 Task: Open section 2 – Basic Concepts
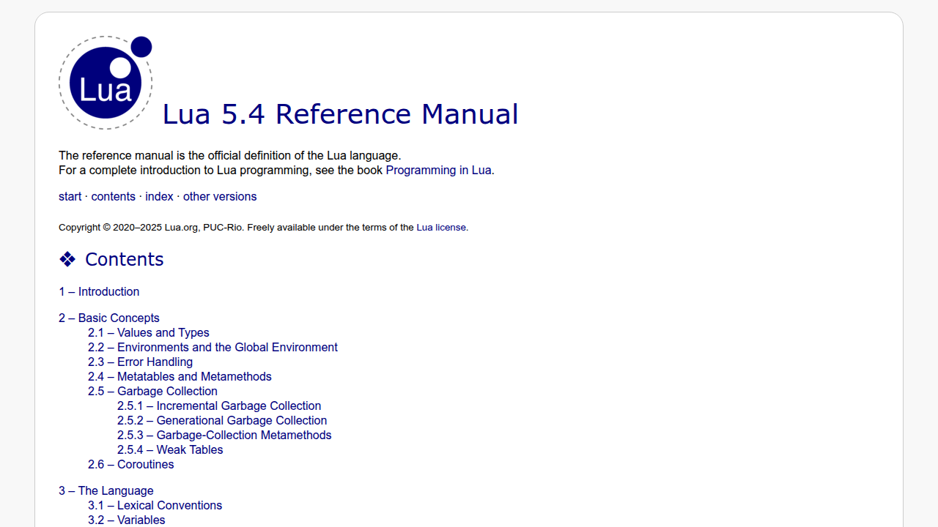coord(109,318)
